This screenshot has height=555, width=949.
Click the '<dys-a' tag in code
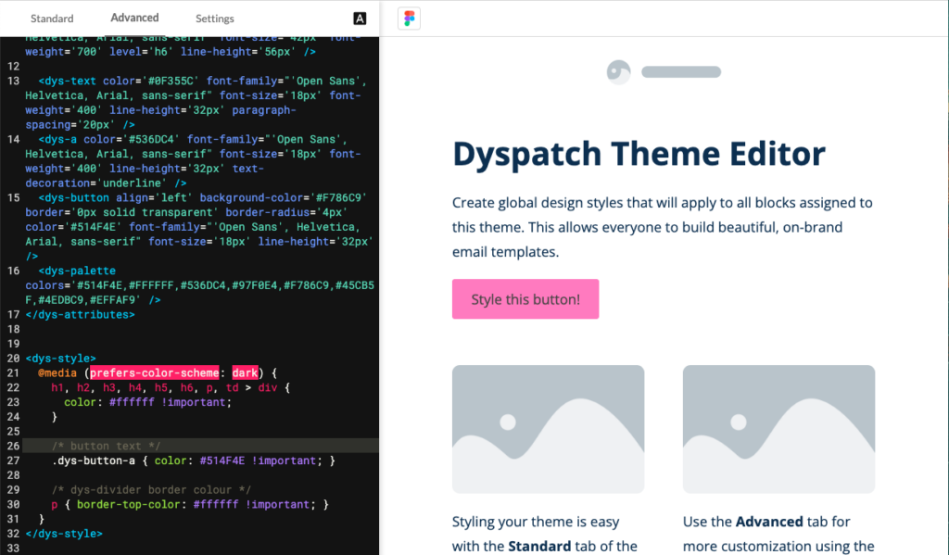click(57, 139)
